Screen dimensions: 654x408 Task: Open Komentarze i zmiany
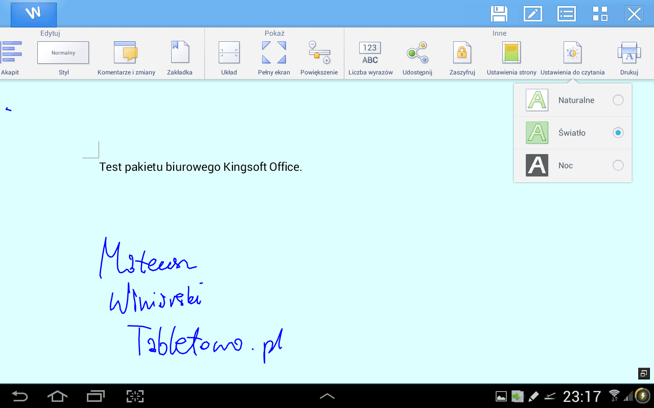pos(126,58)
